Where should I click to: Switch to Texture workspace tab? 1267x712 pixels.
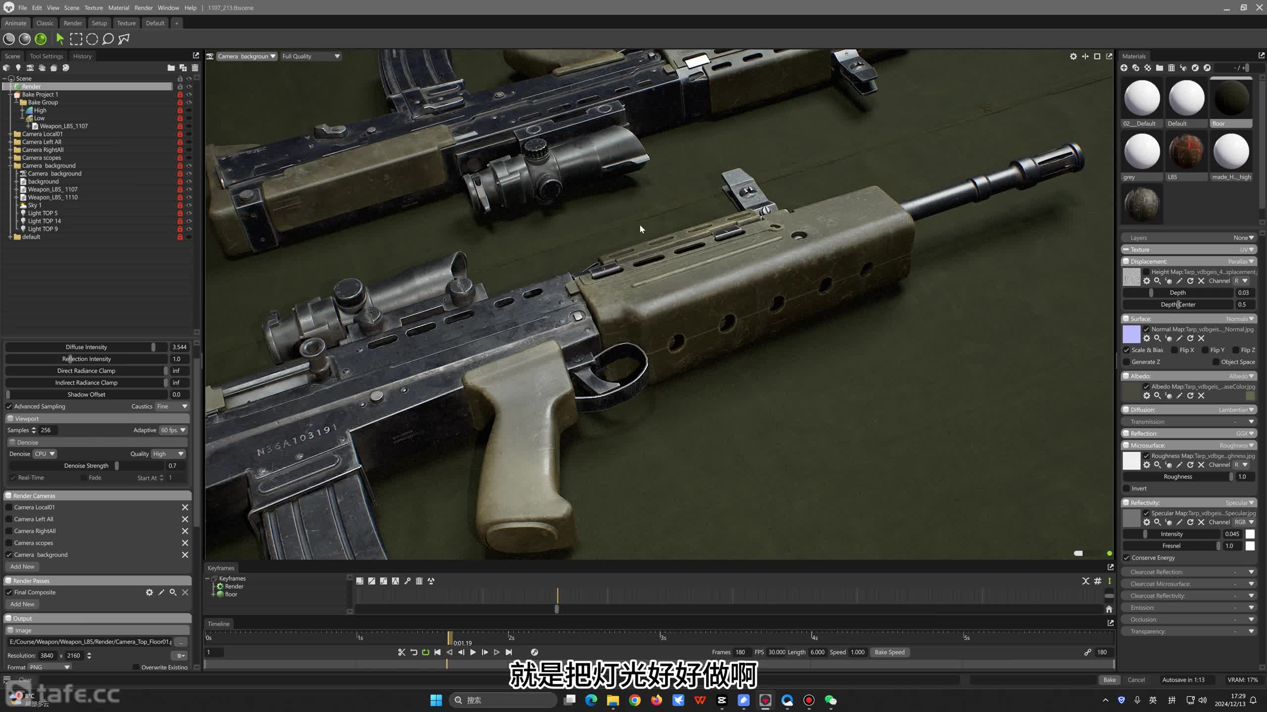[126, 23]
